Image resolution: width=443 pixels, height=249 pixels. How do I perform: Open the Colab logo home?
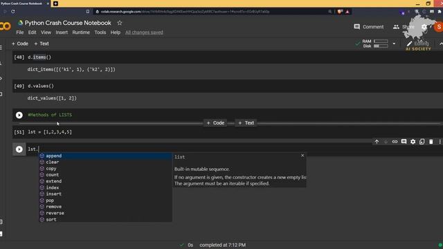pos(6,26)
